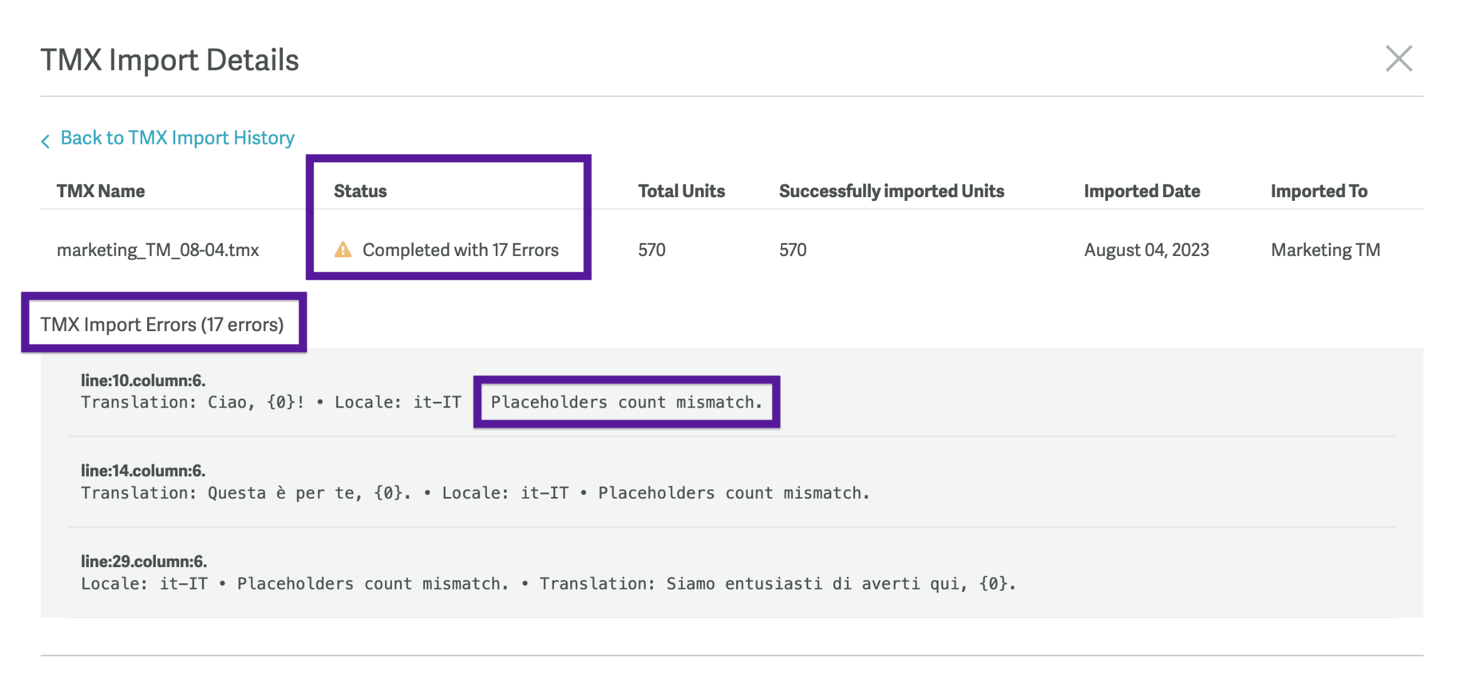Click the back chevron arrow icon
Viewport: 1461px width, 691px height.
[46, 141]
